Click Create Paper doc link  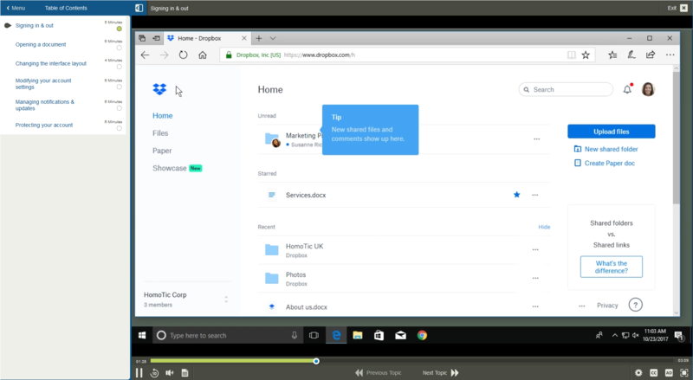coord(604,163)
